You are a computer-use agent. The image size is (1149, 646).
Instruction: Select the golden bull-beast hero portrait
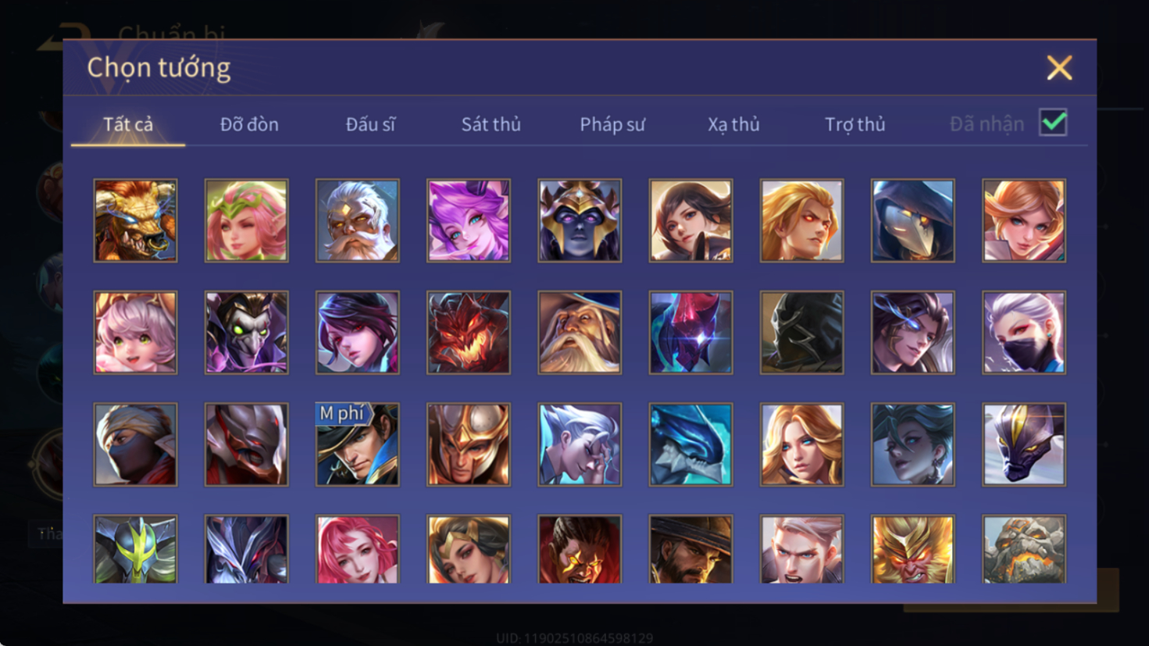135,220
